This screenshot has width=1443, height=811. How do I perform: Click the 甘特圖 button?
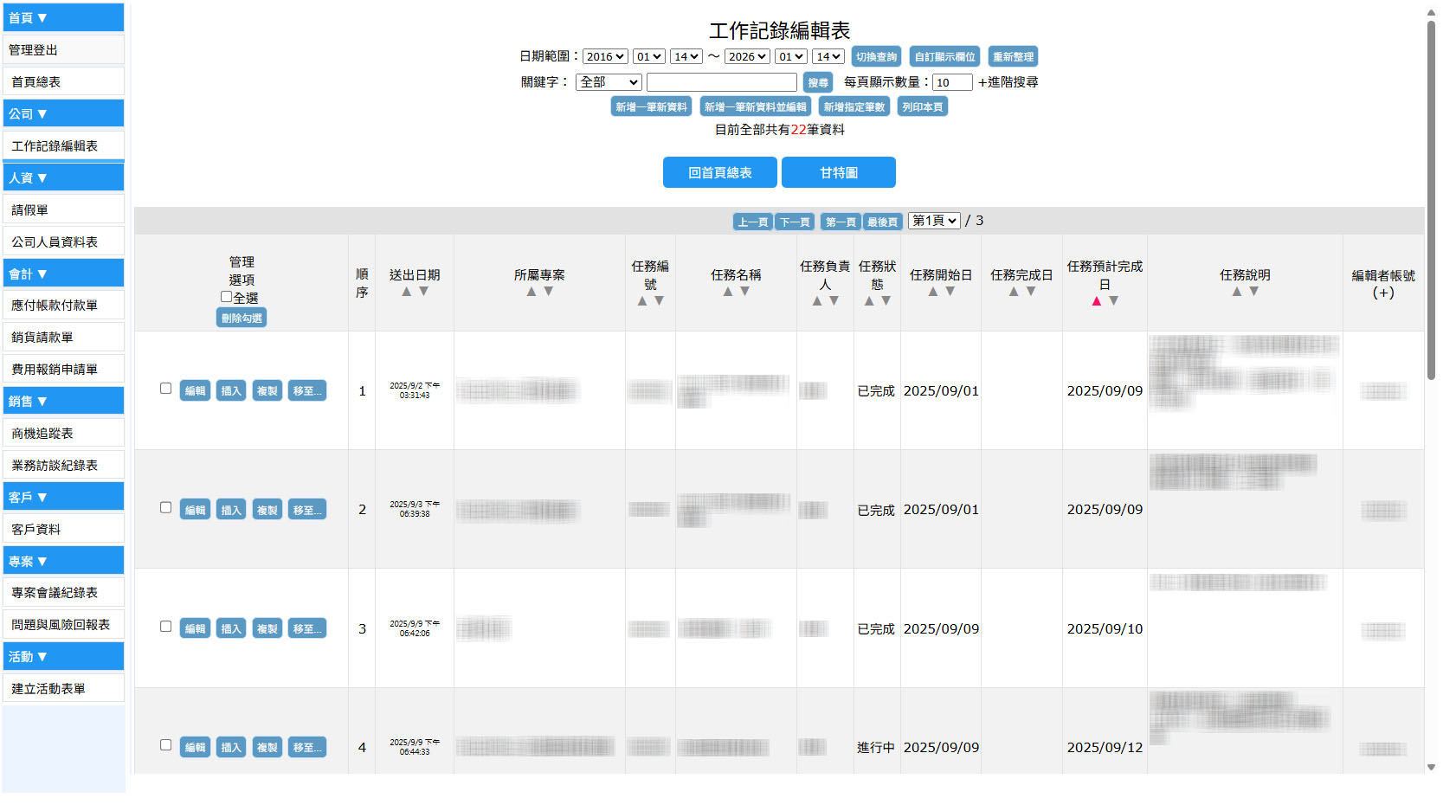(839, 172)
